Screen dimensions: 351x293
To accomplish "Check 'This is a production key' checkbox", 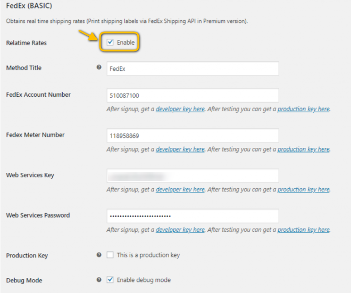I will 110,255.
